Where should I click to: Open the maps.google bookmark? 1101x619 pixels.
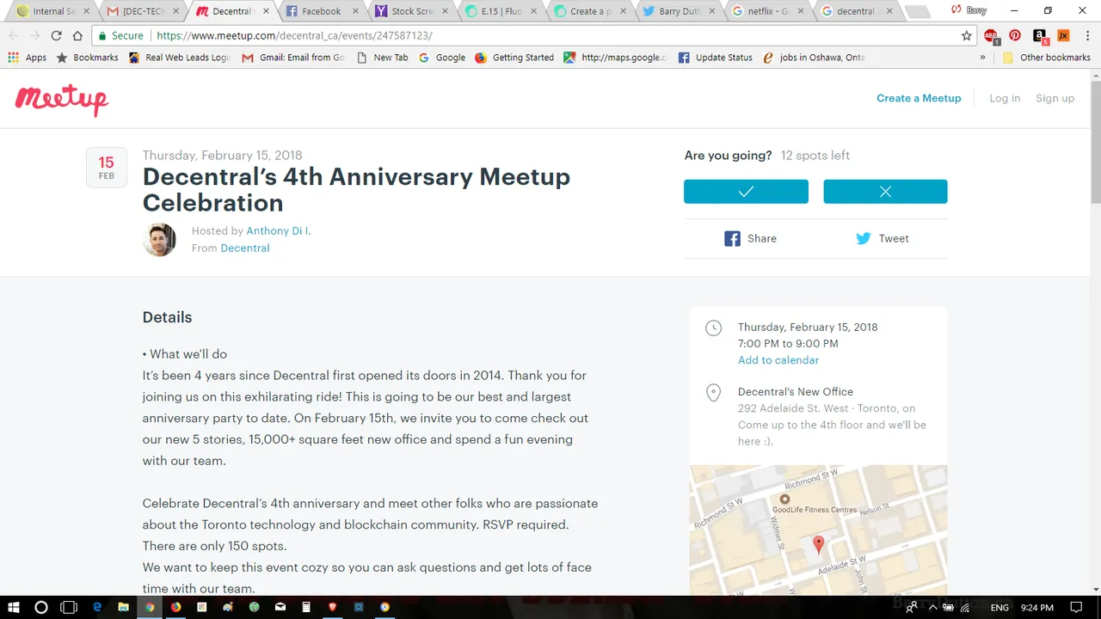tap(616, 58)
